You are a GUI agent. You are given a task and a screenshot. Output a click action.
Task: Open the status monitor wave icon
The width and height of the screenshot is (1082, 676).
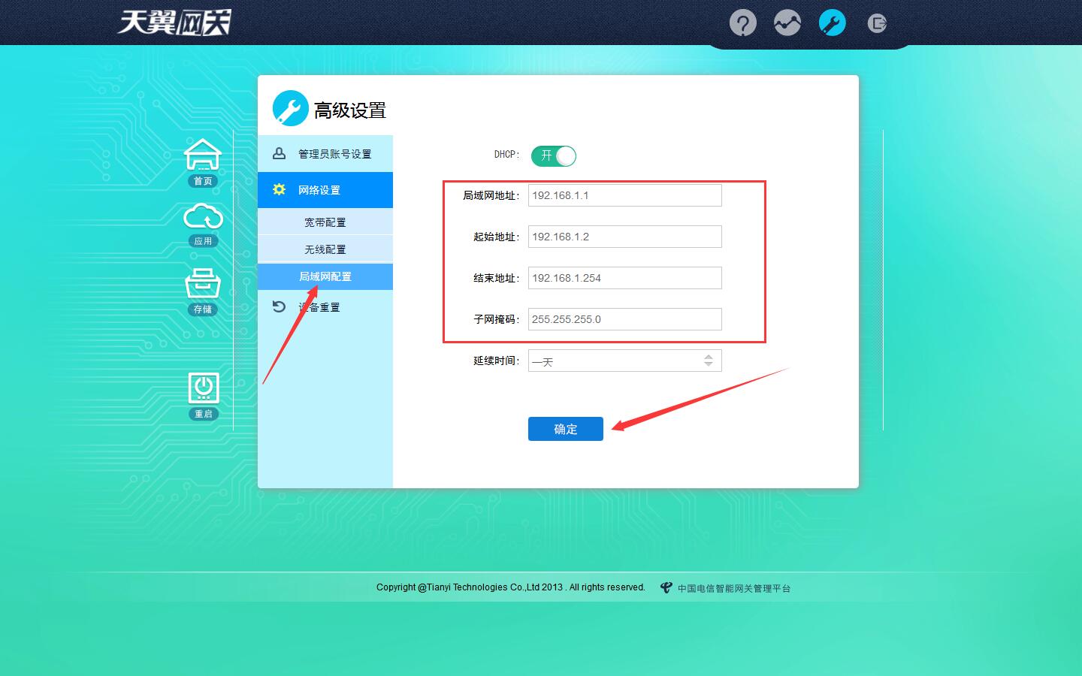(x=787, y=23)
